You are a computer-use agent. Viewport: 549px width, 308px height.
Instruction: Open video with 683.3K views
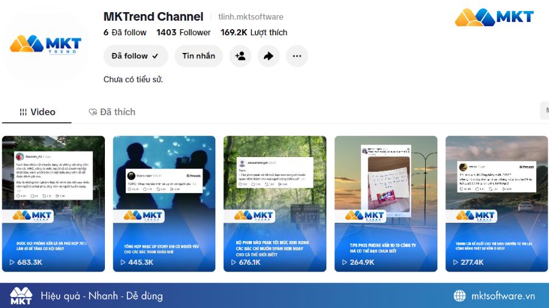click(x=53, y=203)
